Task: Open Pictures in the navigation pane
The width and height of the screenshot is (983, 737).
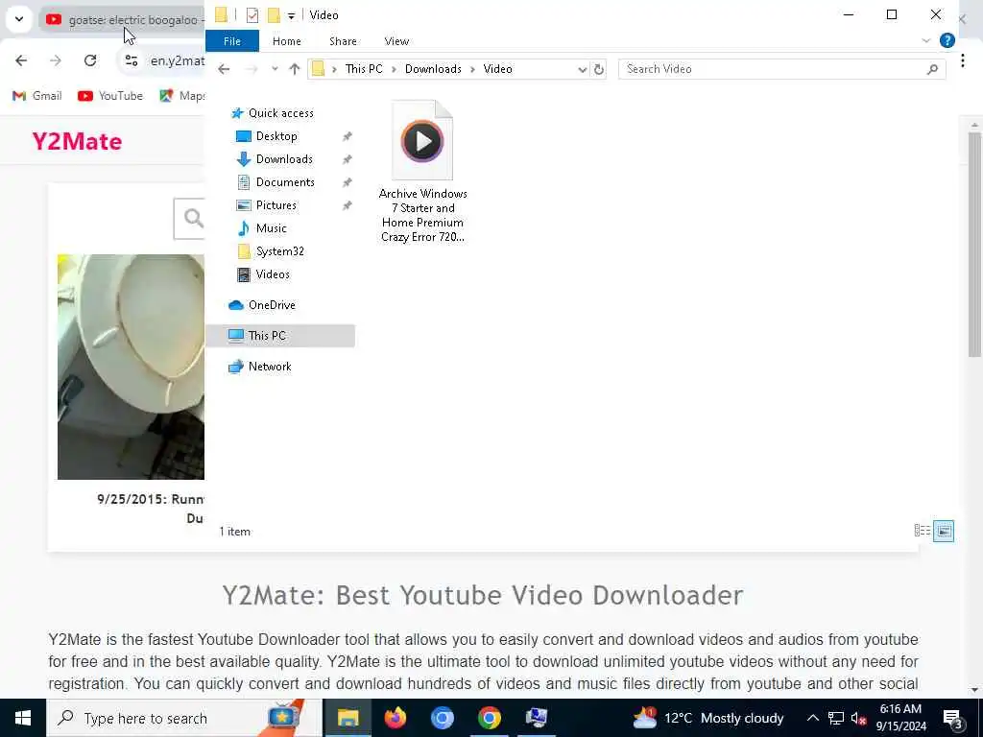Action: click(x=276, y=205)
